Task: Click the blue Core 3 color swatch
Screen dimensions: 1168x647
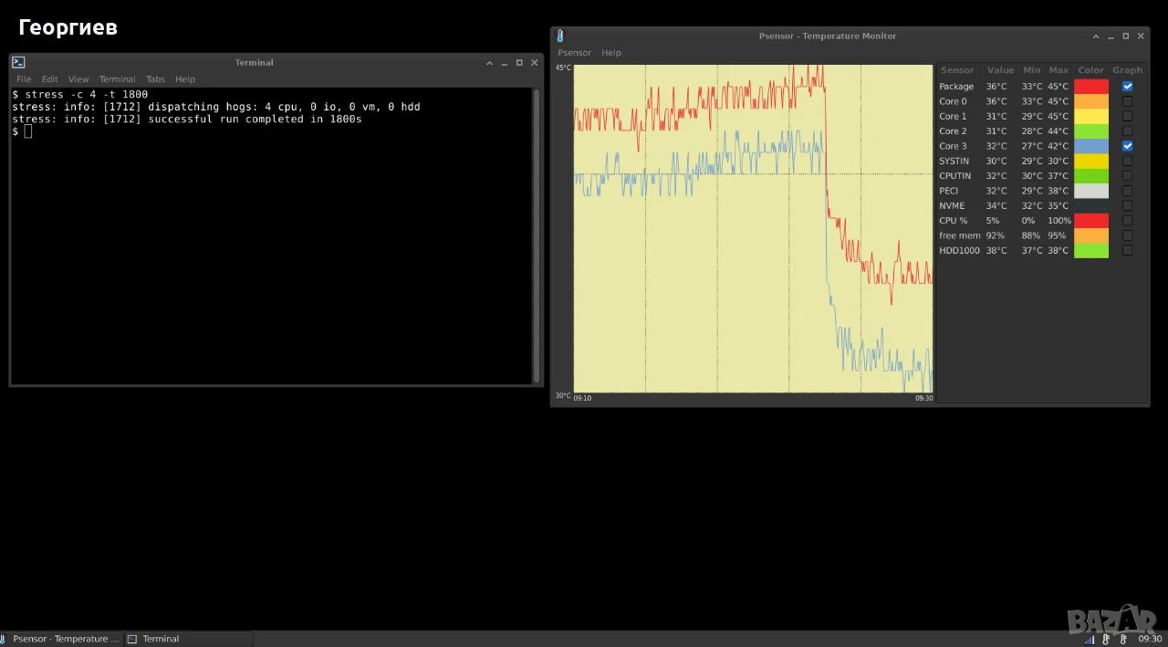Action: [x=1091, y=146]
